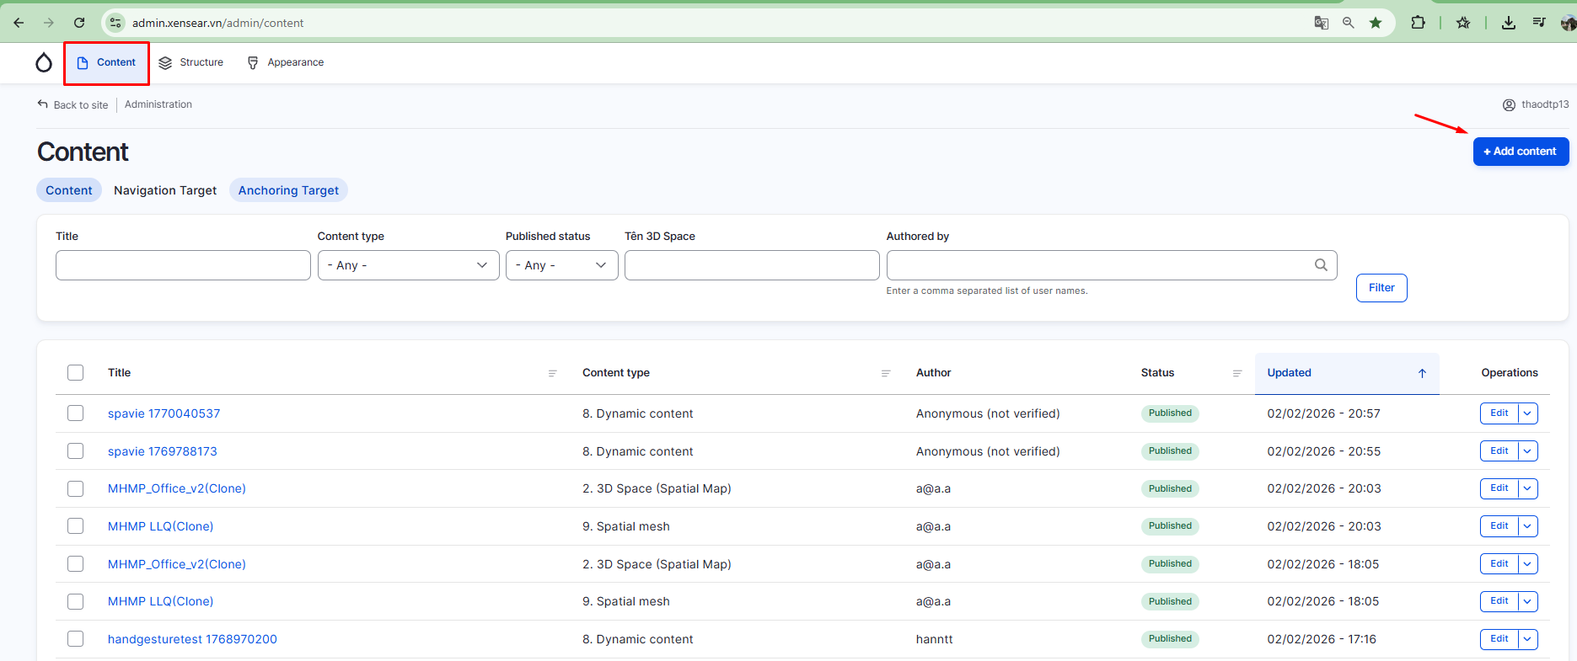
Task: Open the Content type filter dropdown
Action: point(408,265)
